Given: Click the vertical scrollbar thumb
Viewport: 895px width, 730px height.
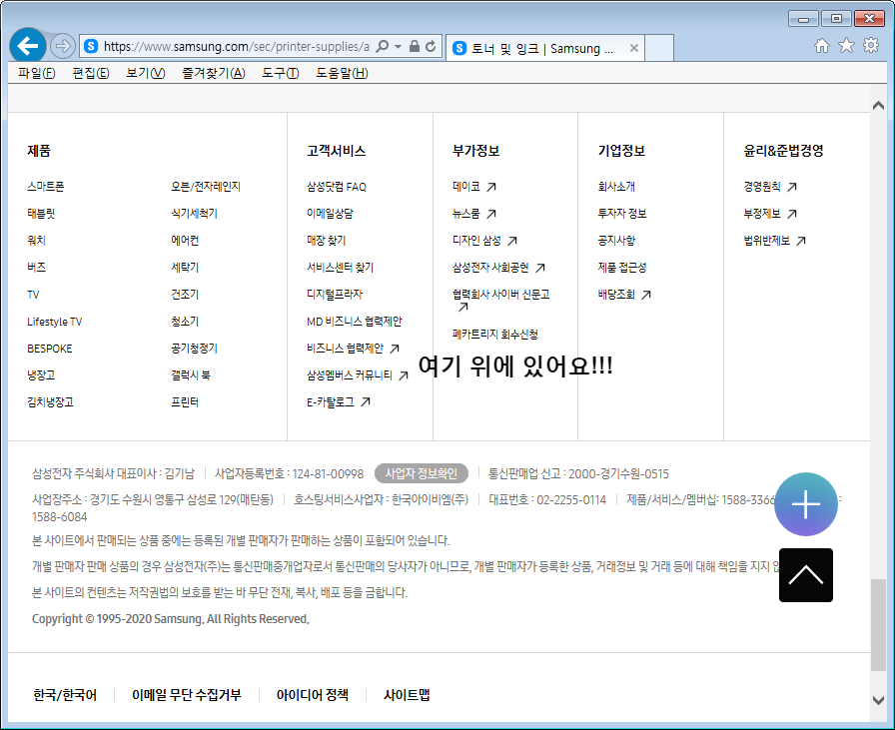Looking at the screenshot, I should pyautogui.click(x=878, y=625).
